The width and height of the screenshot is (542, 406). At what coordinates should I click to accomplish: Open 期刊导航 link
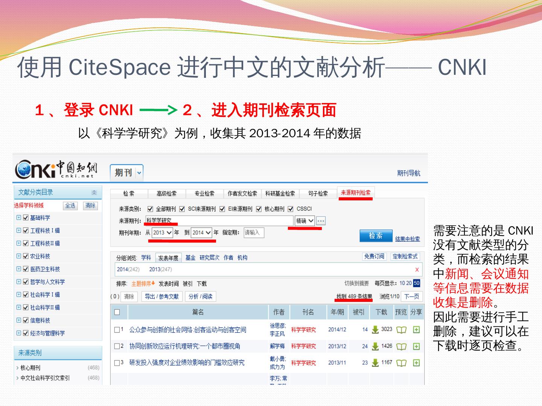[409, 173]
